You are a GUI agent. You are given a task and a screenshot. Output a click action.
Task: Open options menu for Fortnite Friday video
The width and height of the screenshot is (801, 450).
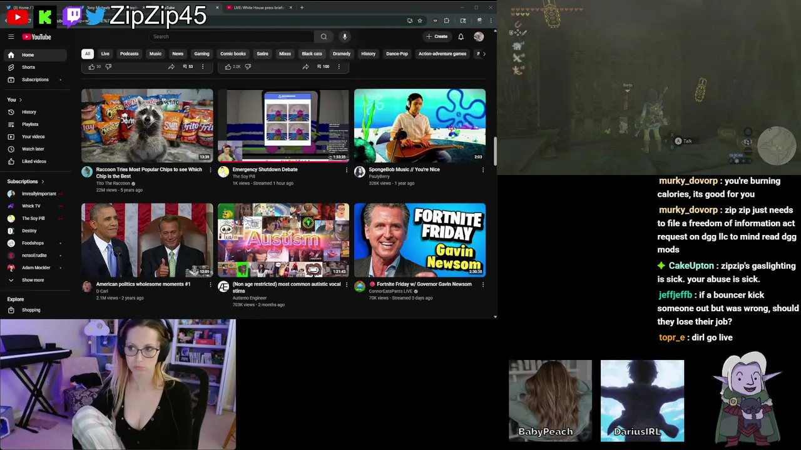[482, 284]
